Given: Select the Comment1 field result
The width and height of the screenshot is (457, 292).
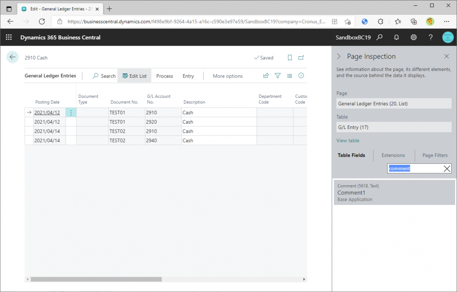Looking at the screenshot, I should coord(395,192).
